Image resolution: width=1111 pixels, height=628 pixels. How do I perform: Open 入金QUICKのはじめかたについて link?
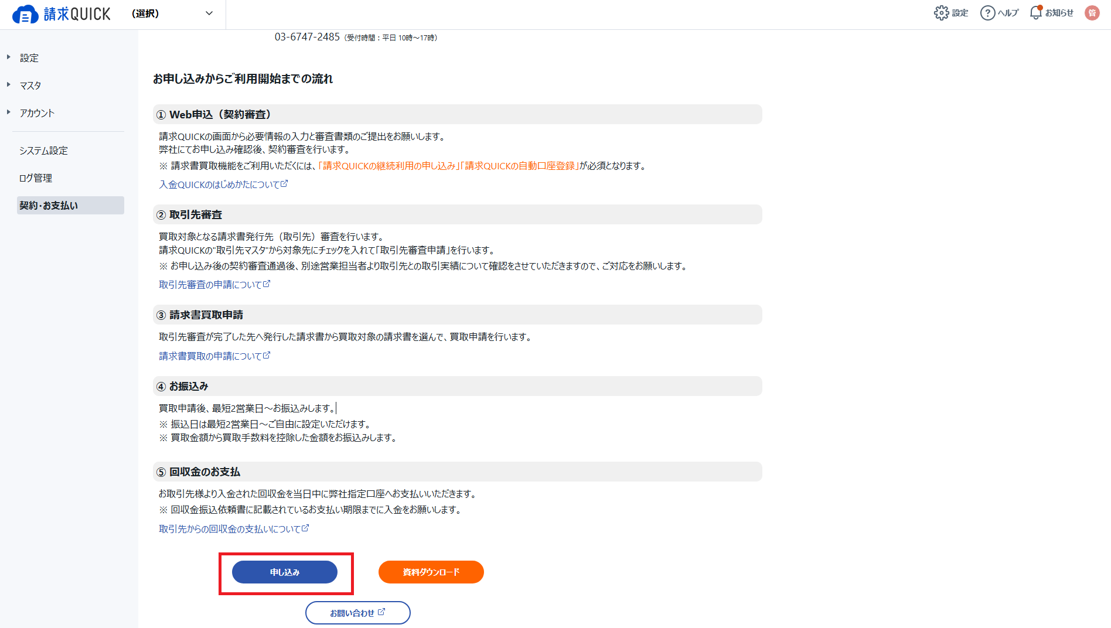[223, 185]
